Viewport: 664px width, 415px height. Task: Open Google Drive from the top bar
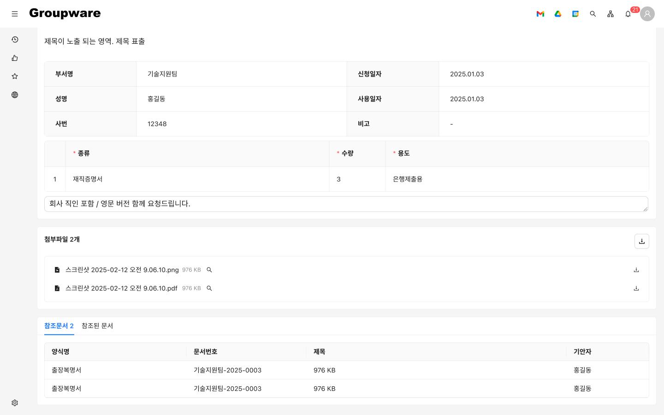click(558, 14)
